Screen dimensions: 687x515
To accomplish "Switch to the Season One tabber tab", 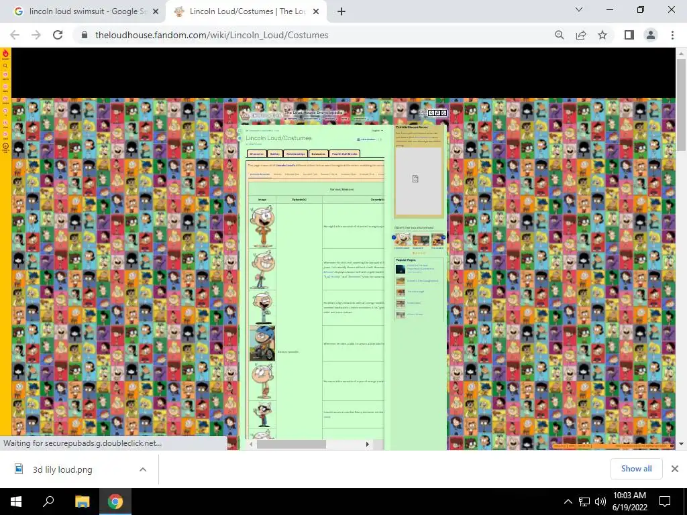I will [293, 174].
